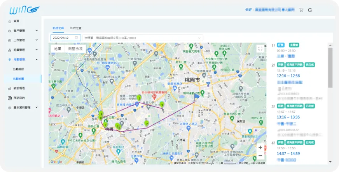Click the date field showing 2022/09/12

click(66, 38)
